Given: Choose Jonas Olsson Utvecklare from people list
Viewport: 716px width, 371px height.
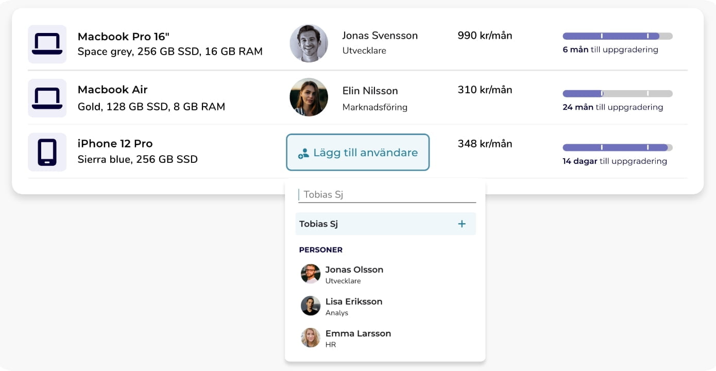Looking at the screenshot, I should coord(354,274).
